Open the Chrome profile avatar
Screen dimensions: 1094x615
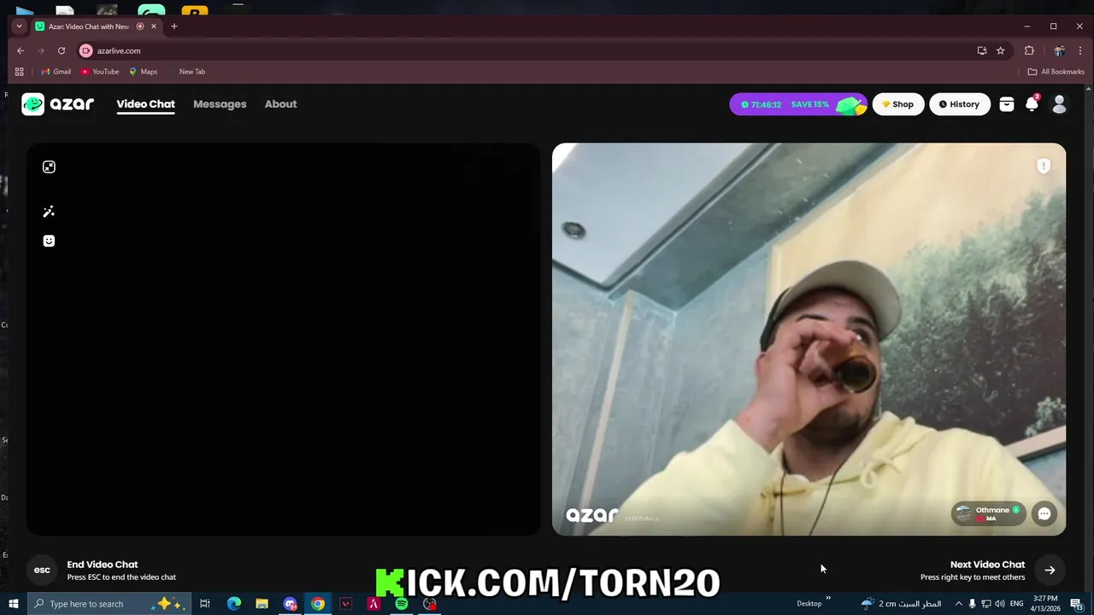(1060, 50)
